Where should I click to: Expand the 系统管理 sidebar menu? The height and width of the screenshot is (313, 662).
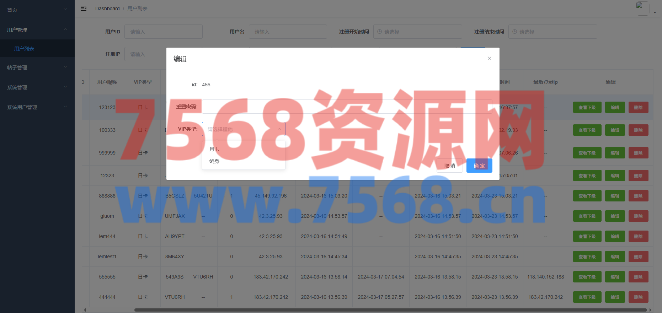37,87
